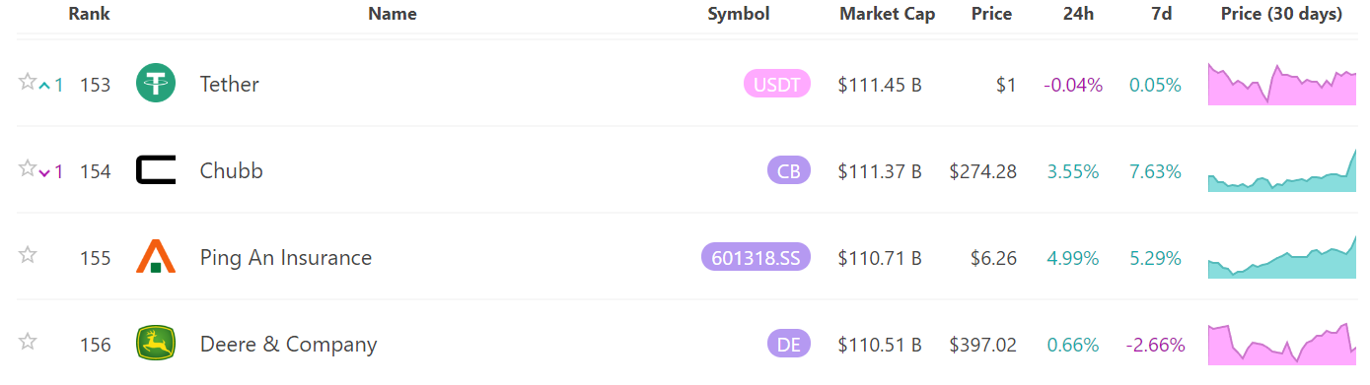This screenshot has width=1370, height=385.
Task: Click the 601318.SS ticker badge
Action: 756,258
